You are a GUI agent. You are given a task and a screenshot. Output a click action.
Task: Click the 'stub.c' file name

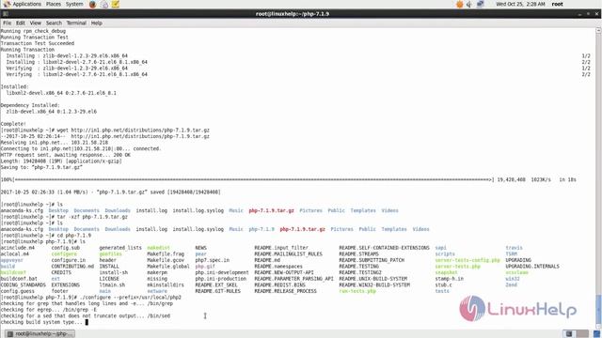443,285
